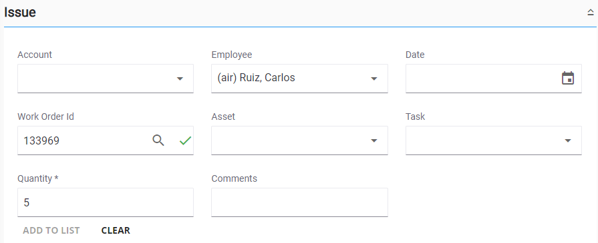The width and height of the screenshot is (598, 243).
Task: Focus the empty Account combo box
Action: coord(106,79)
